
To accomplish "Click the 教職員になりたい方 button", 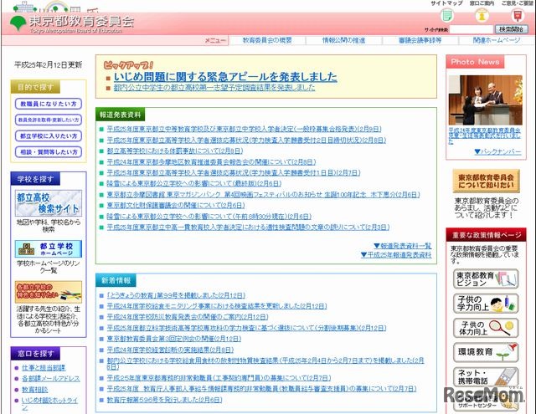I will (x=49, y=104).
